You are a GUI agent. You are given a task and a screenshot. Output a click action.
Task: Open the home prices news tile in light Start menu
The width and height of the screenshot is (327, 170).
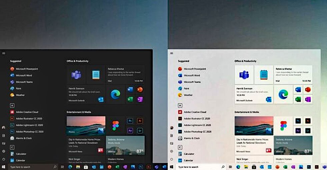tap(254, 145)
